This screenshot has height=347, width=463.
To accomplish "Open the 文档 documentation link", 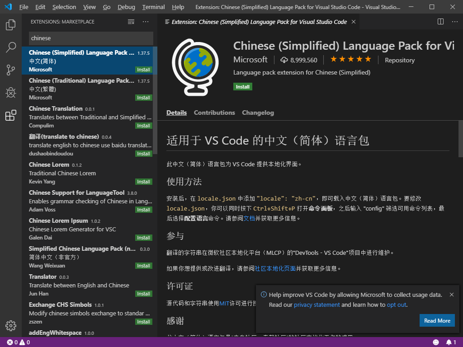I will point(249,218).
